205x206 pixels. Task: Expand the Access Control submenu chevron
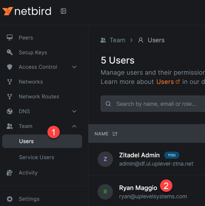[74, 67]
